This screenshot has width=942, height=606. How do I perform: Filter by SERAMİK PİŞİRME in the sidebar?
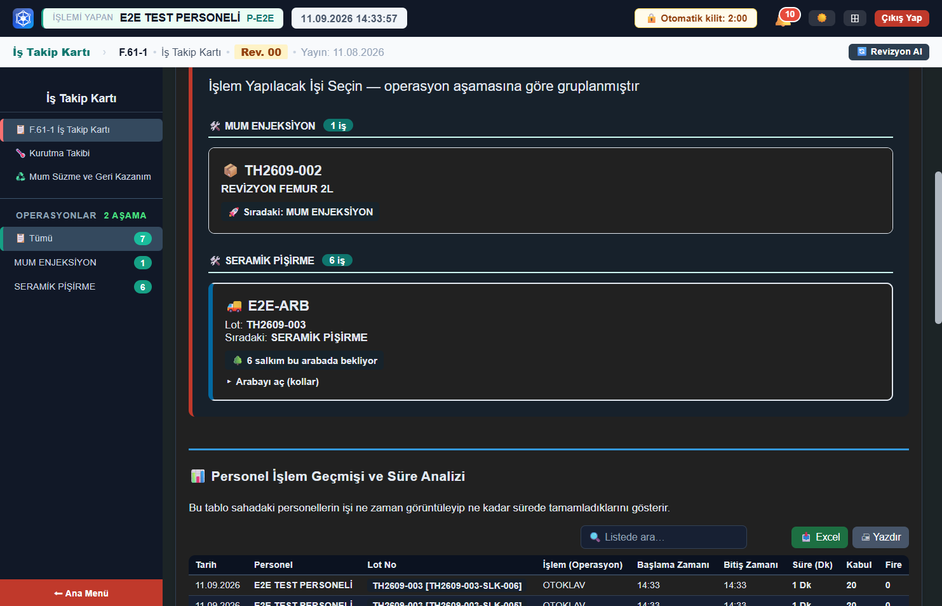[x=81, y=286]
